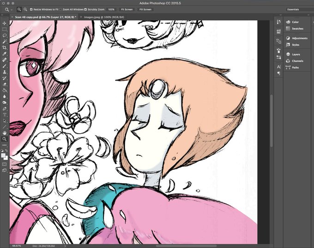
Task: Select the Path Selection tool
Action: pos(5,121)
